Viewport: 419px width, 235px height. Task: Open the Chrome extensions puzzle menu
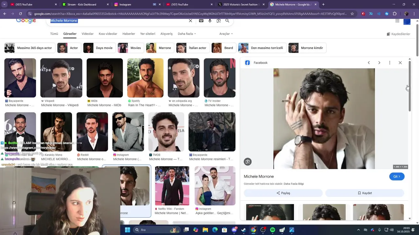tap(394, 14)
